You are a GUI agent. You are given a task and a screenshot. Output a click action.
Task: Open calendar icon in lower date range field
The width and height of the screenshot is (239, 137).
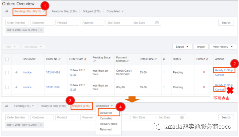point(182,117)
